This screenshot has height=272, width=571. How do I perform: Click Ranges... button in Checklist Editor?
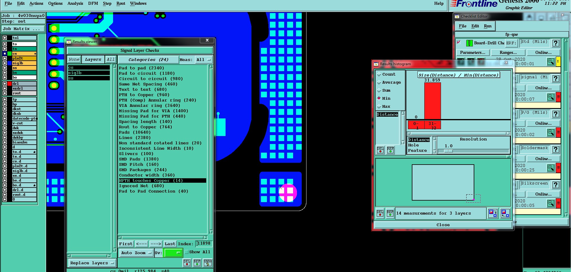(x=508, y=53)
